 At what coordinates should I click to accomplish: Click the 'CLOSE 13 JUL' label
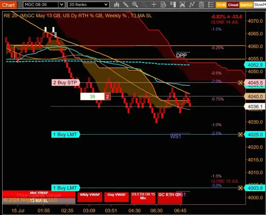click(x=225, y=181)
